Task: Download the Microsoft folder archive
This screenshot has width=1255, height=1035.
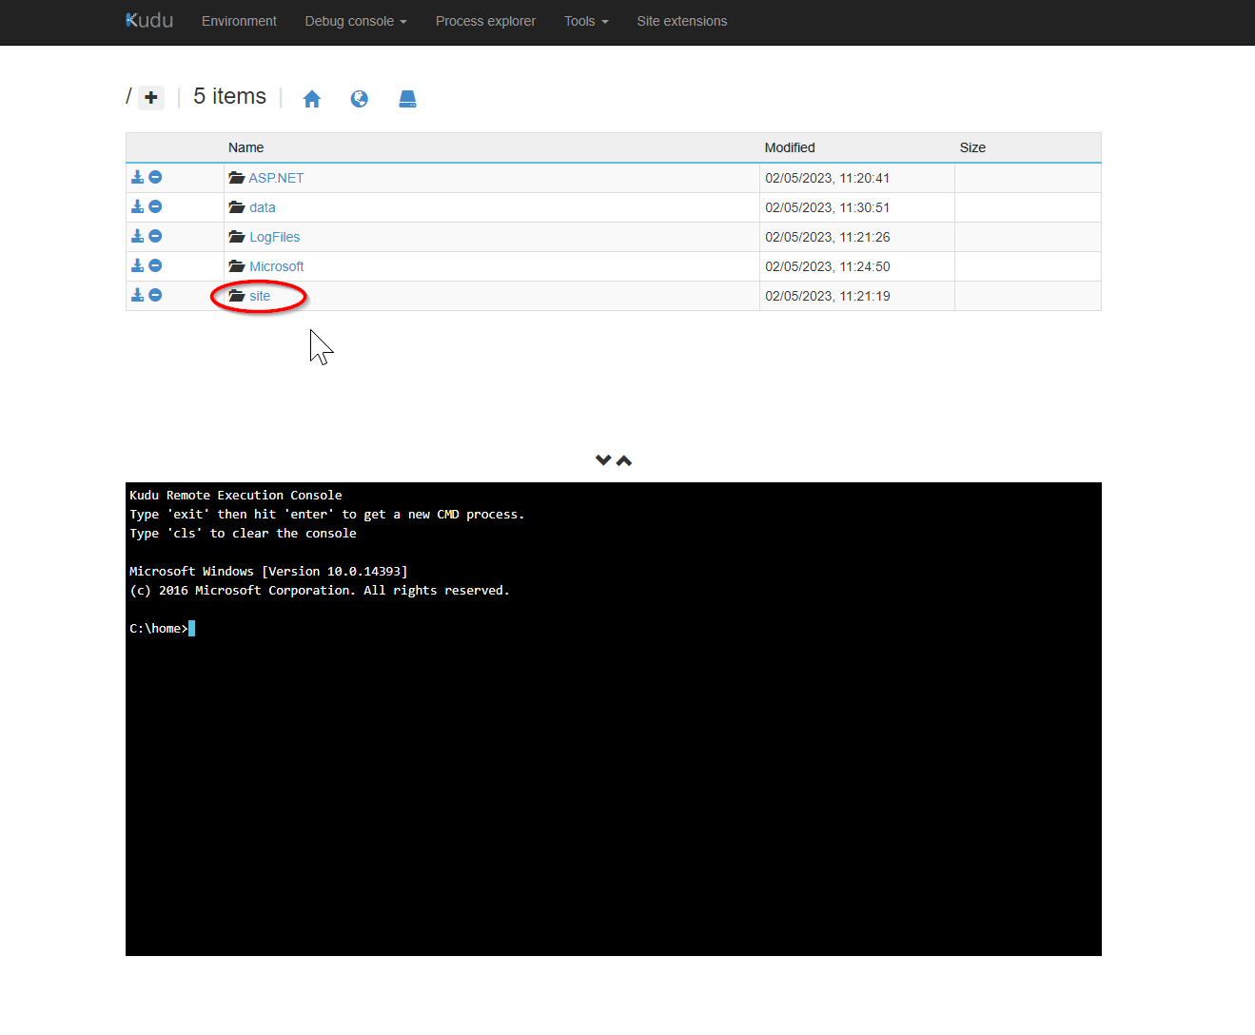Action: click(x=137, y=265)
